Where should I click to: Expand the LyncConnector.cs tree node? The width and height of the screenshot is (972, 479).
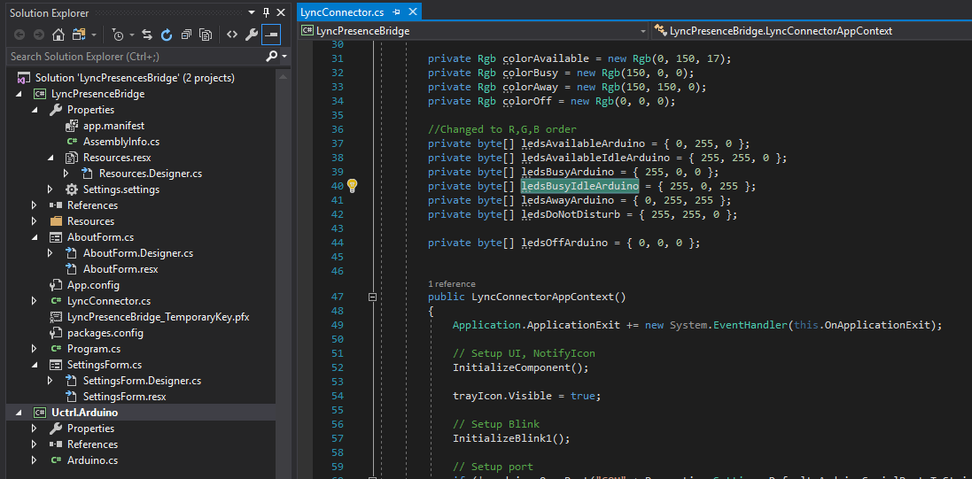(x=35, y=301)
